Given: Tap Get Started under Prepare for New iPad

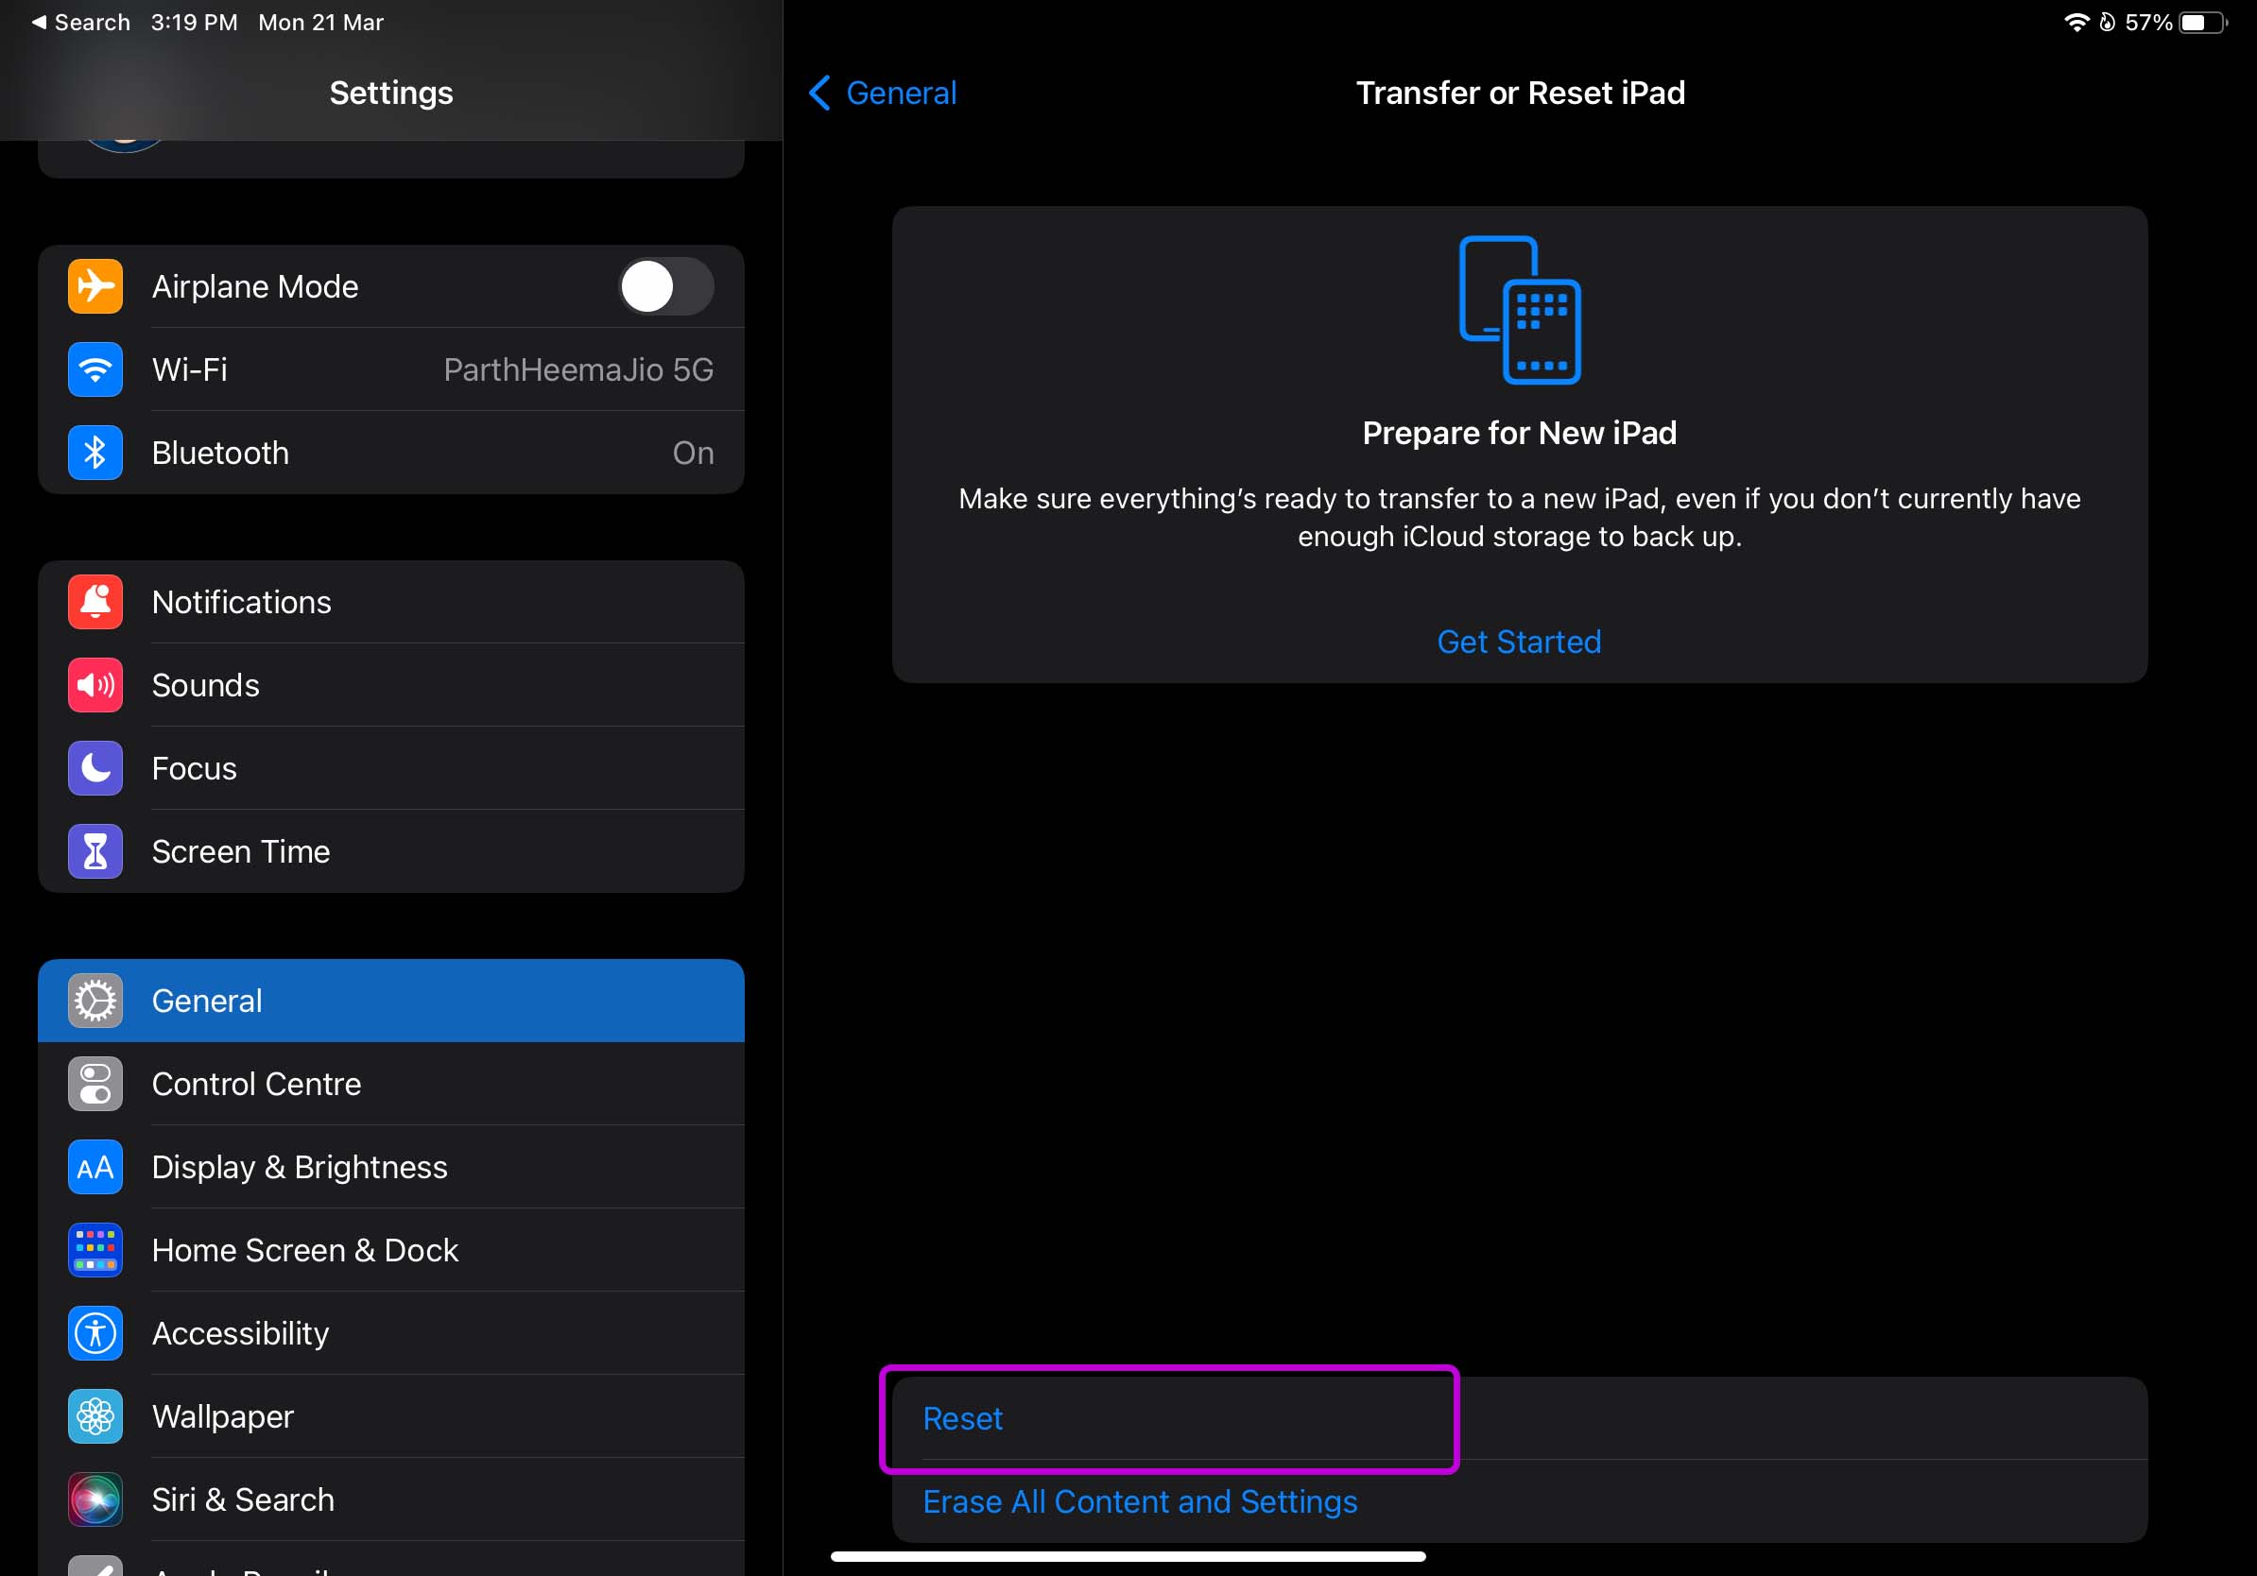Looking at the screenshot, I should (x=1519, y=641).
